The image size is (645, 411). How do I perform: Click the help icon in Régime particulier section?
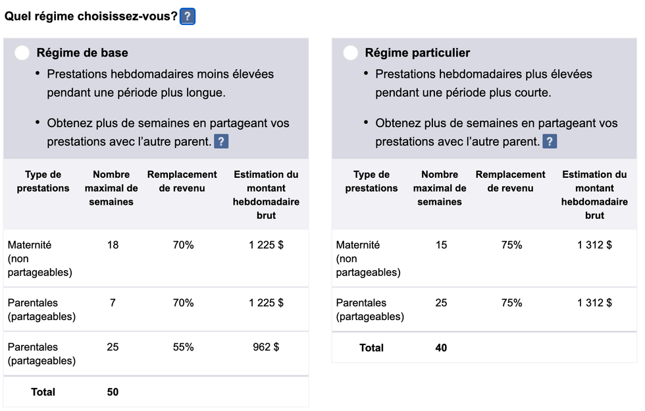click(550, 141)
